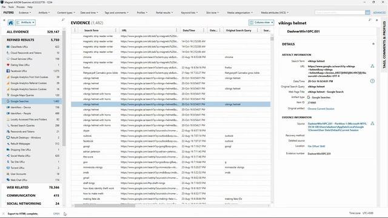This screenshot has height=218, width=388.
Task: Pin the left navigation pane
Action: (x=63, y=20)
